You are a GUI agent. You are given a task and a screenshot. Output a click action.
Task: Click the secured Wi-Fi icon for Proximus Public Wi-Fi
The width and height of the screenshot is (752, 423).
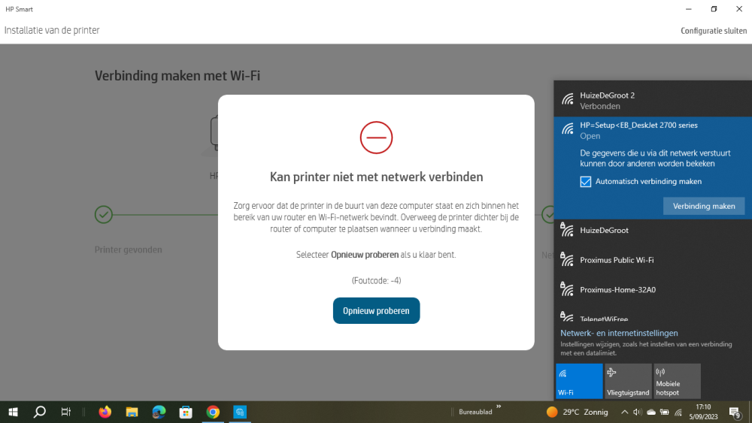567,258
